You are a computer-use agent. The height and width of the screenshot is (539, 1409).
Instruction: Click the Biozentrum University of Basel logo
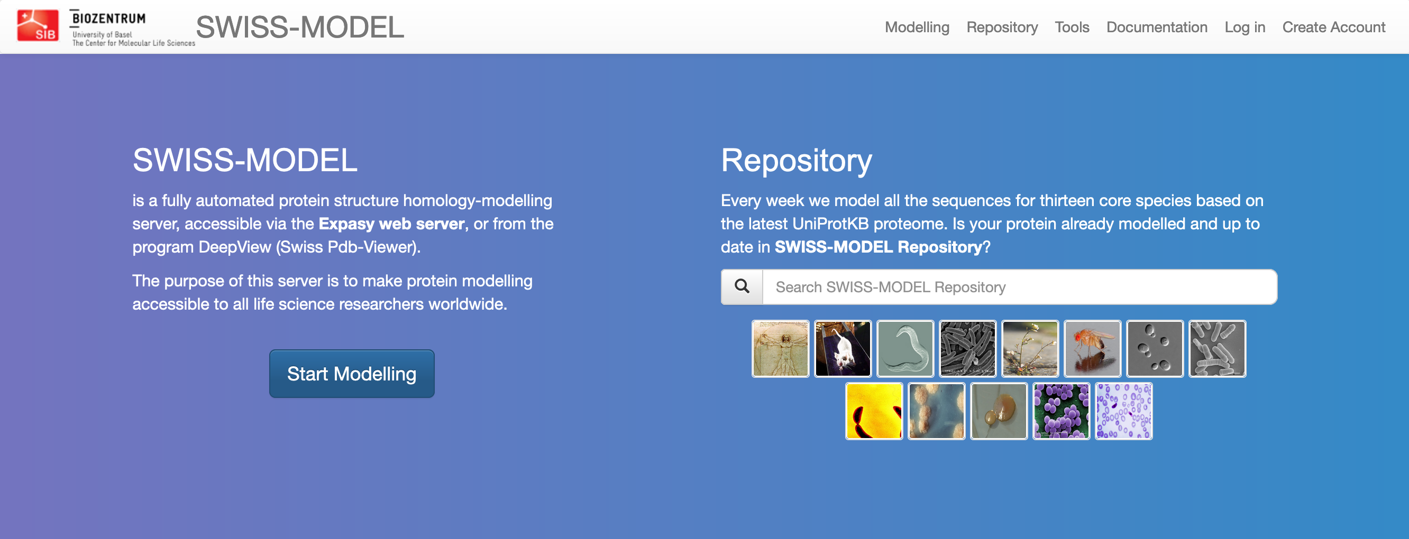[x=132, y=28]
